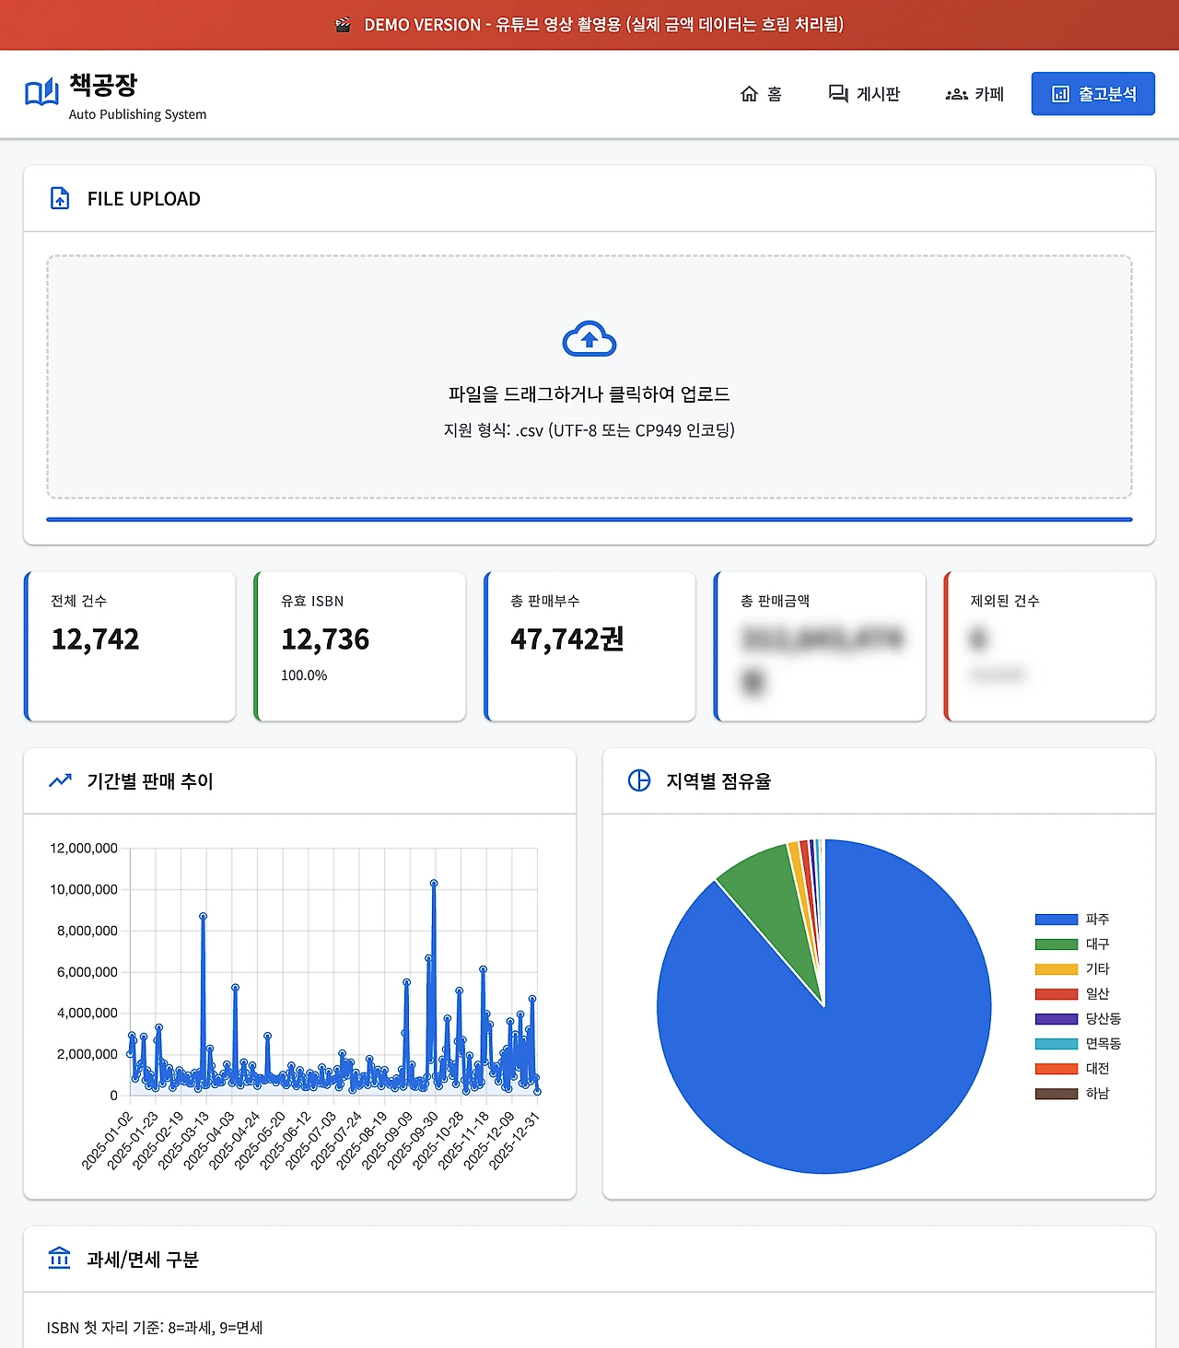Click the home icon in navigation
Image resolution: width=1179 pixels, height=1348 pixels.
[749, 94]
